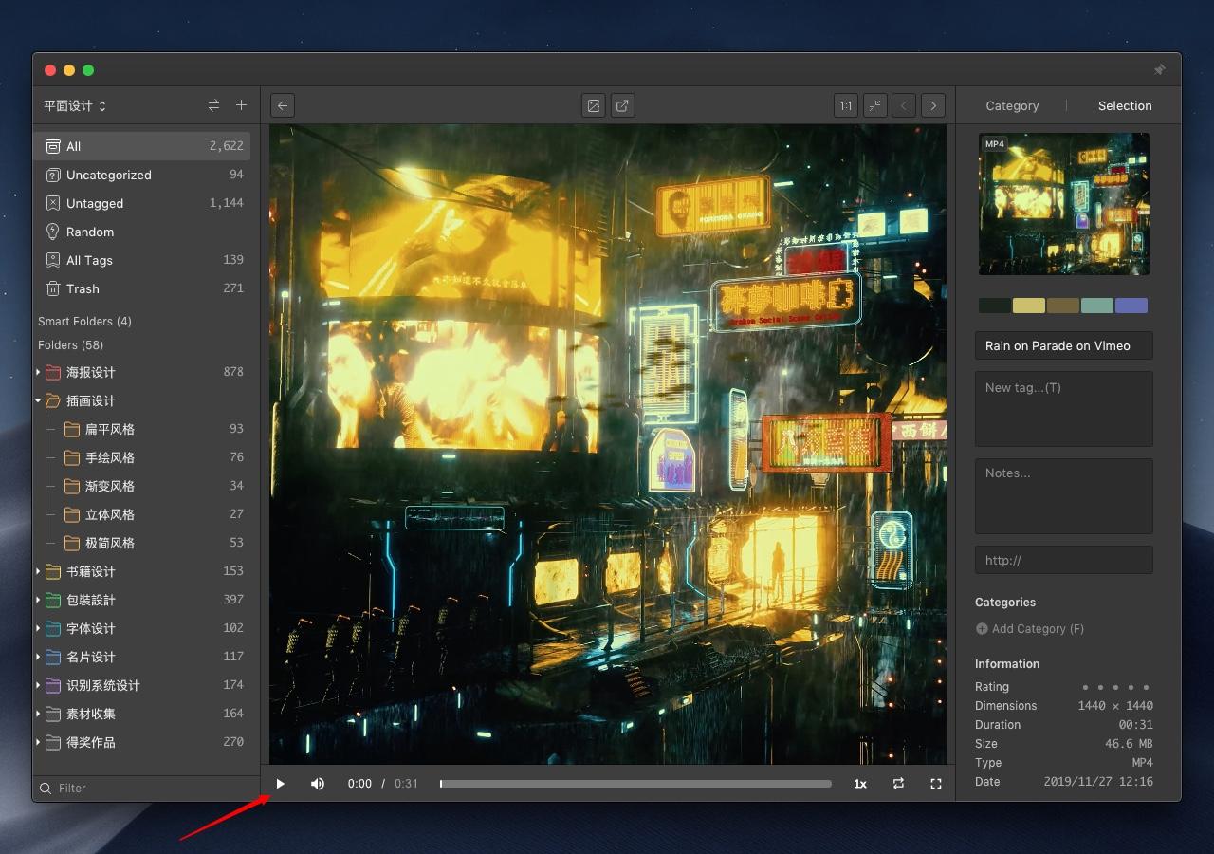Go to next item arrow
1214x854 pixels.
coord(933,106)
